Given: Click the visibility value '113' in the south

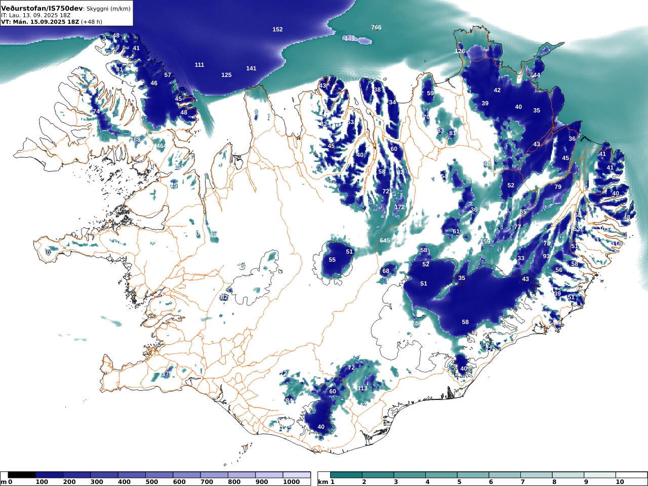Looking at the screenshot, I should [362, 389].
